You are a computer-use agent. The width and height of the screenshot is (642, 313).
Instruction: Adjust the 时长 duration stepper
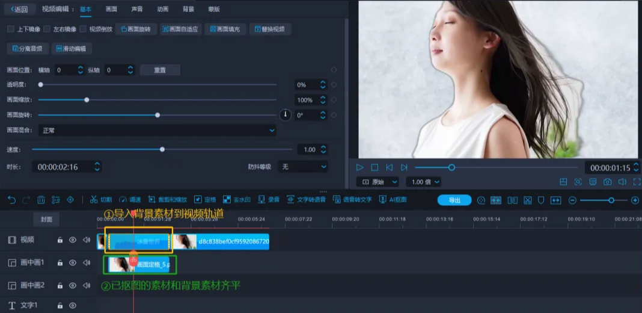[97, 167]
